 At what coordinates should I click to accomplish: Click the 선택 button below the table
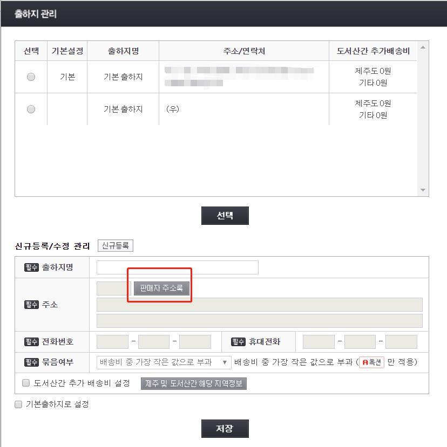[225, 215]
